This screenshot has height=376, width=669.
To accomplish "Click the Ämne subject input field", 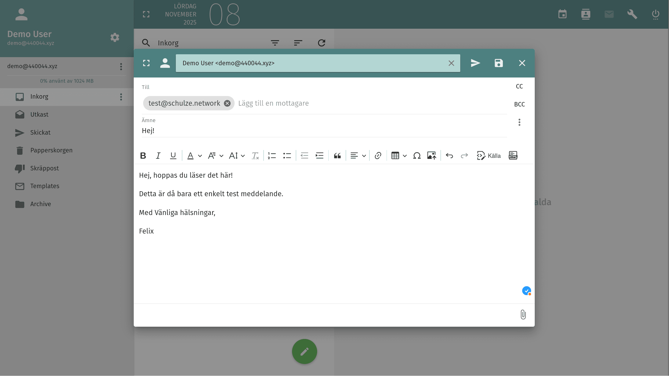I will point(324,131).
